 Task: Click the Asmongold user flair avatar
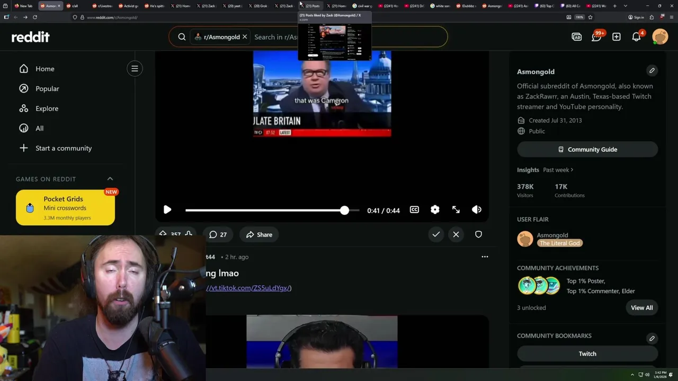pyautogui.click(x=525, y=239)
